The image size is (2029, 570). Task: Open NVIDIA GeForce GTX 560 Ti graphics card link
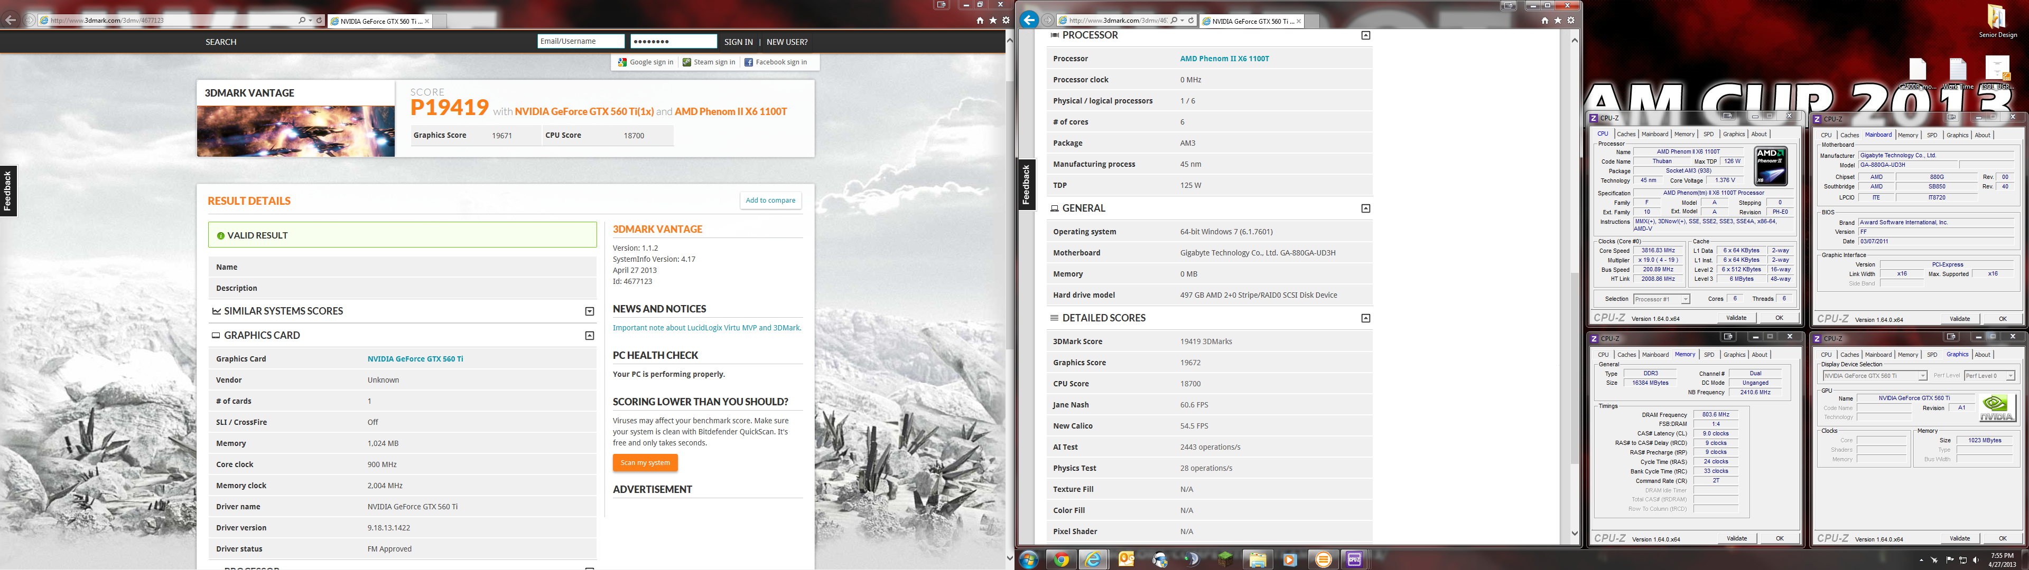pos(415,359)
